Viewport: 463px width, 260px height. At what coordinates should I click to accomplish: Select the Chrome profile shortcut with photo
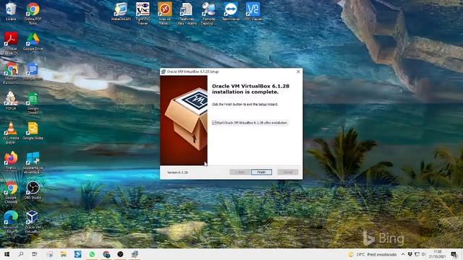click(x=11, y=74)
